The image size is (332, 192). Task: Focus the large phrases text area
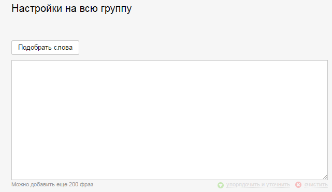pos(169,120)
